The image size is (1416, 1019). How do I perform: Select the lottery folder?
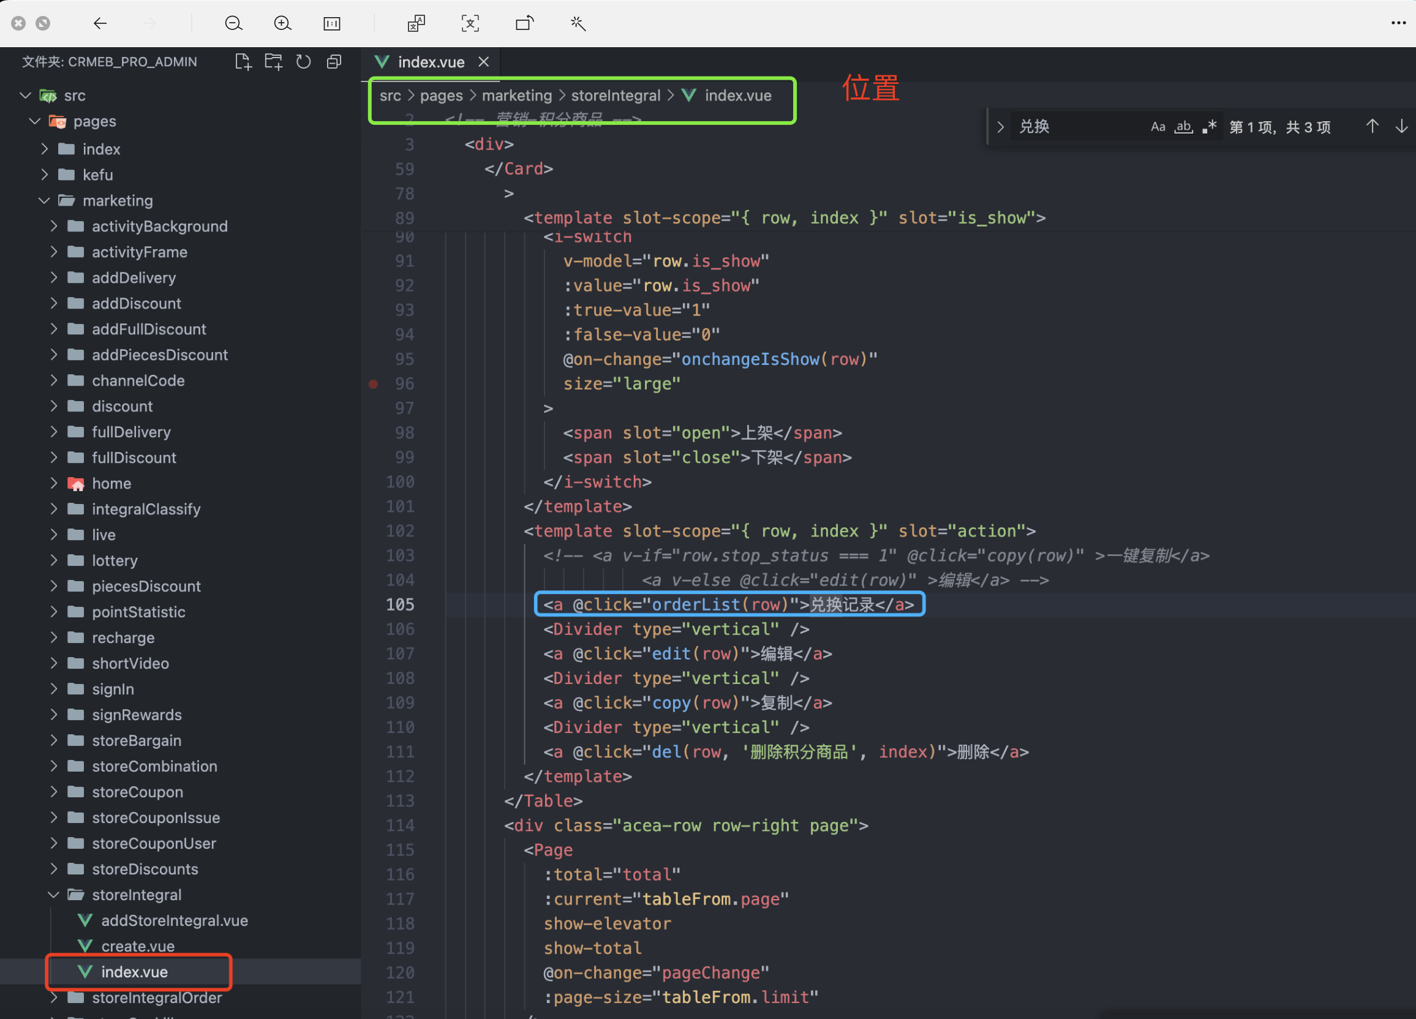click(x=115, y=561)
